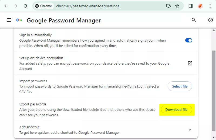Click the Set up on-device encryption title
Image resolution: width=216 pixels, height=140 pixels.
click(x=41, y=58)
